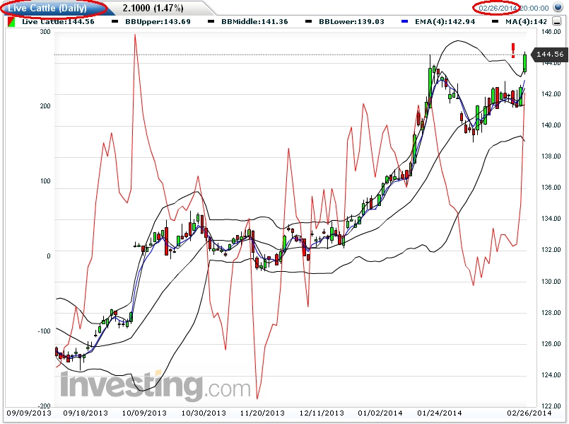Click the 136.00 price axis label

[x=551, y=188]
